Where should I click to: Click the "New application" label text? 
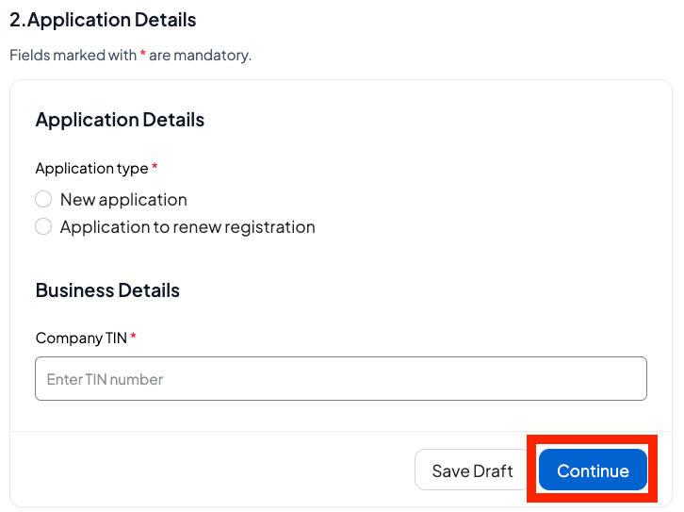tap(123, 200)
